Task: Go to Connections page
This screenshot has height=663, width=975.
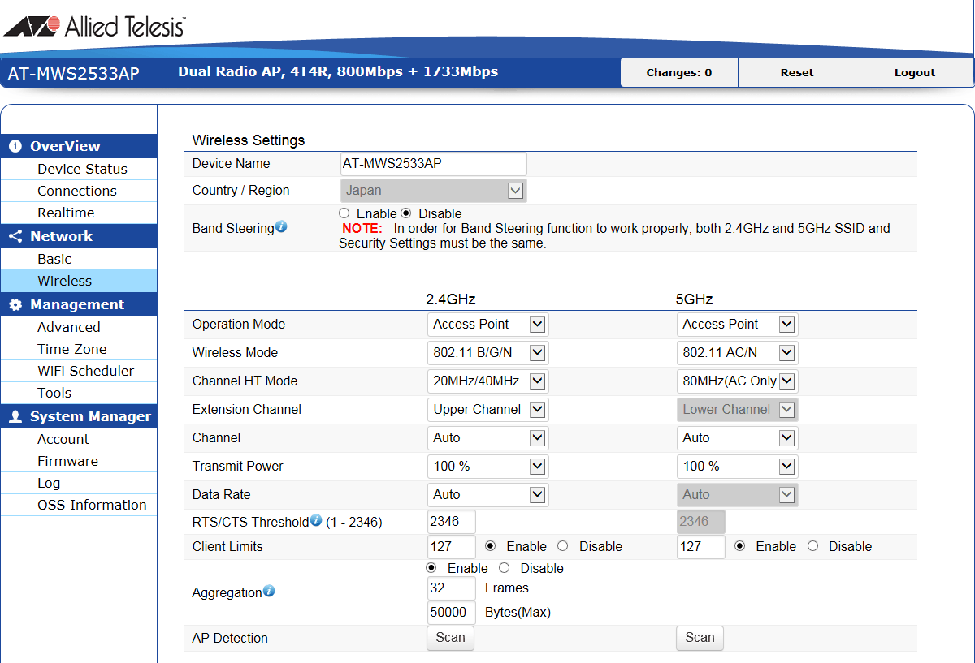Action: [x=79, y=191]
